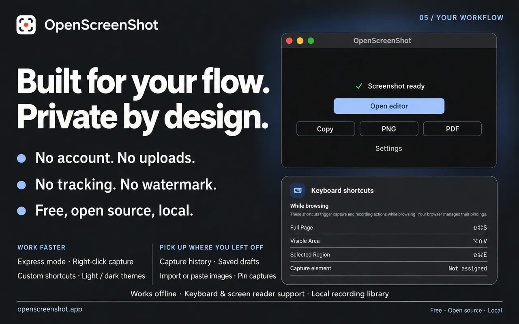Viewport: 519px width, 324px height.
Task: Click the '05 / YOUR WORKFLOW' label
Action: coord(461,18)
